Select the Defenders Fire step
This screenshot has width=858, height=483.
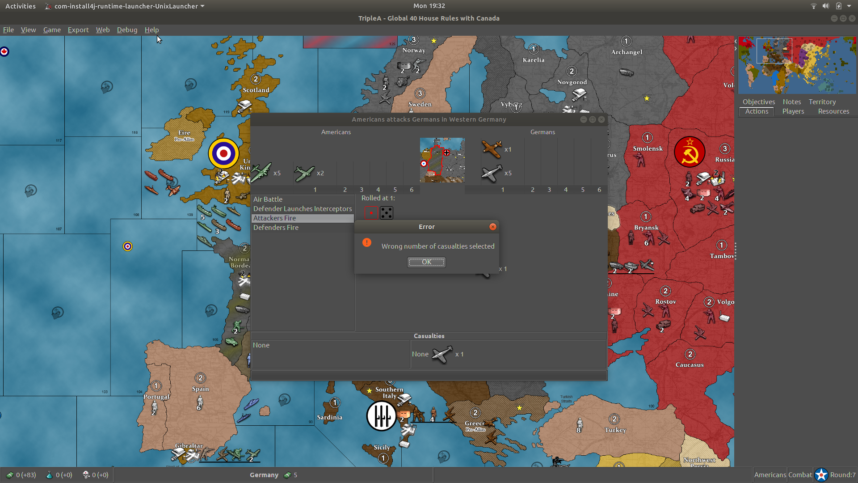pyautogui.click(x=303, y=228)
